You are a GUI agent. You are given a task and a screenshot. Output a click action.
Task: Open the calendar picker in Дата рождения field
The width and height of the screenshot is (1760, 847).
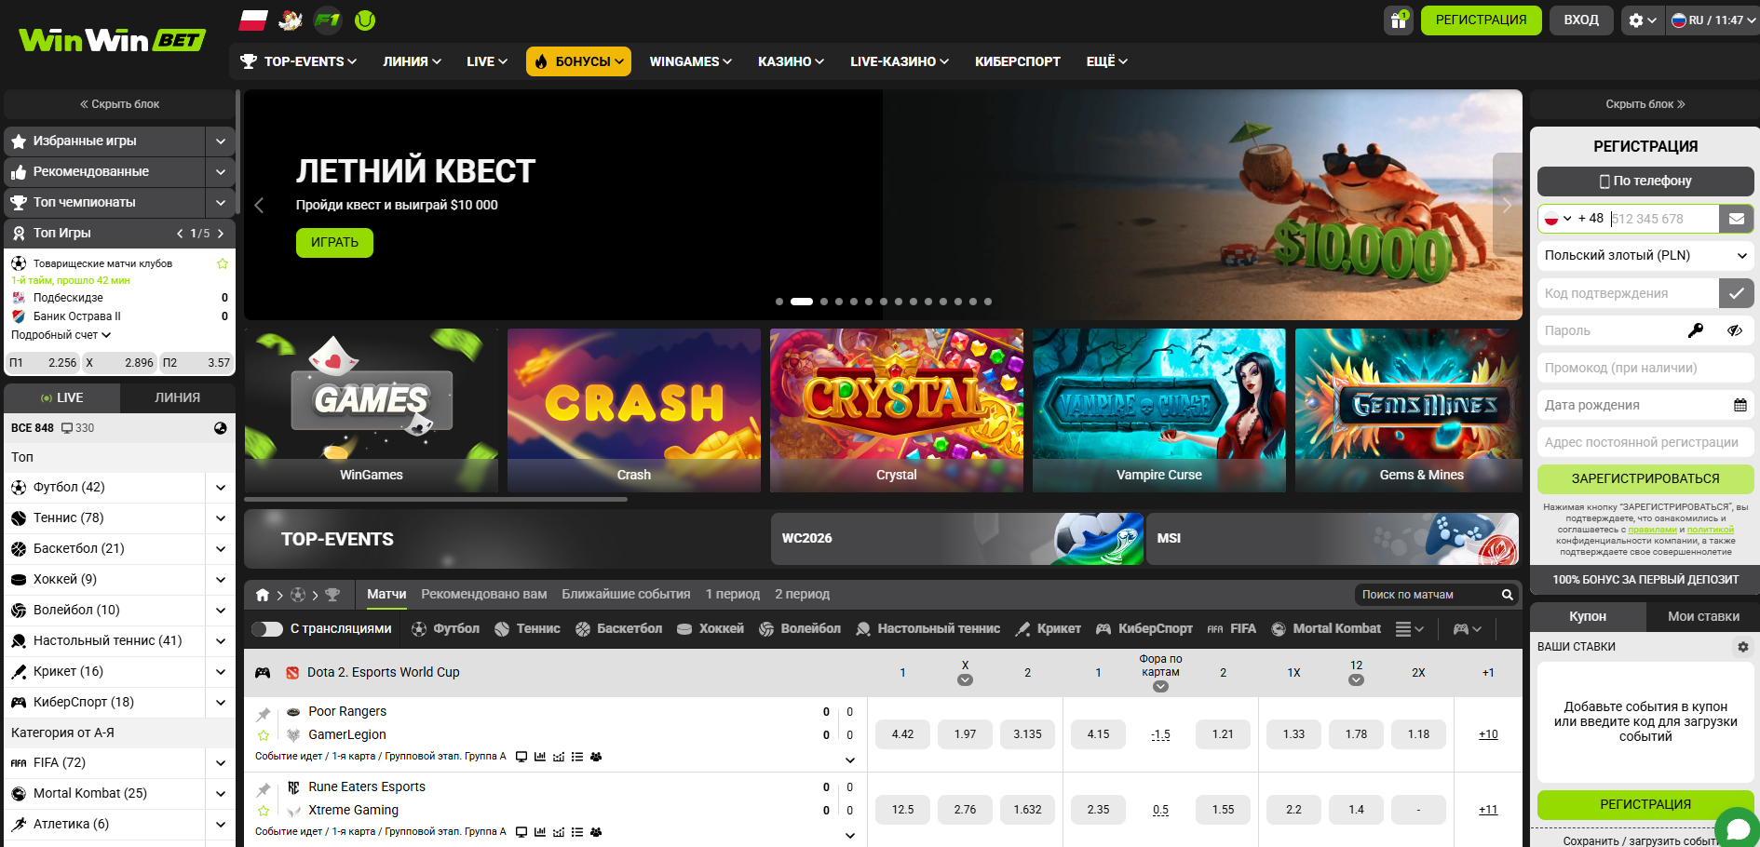click(x=1740, y=405)
